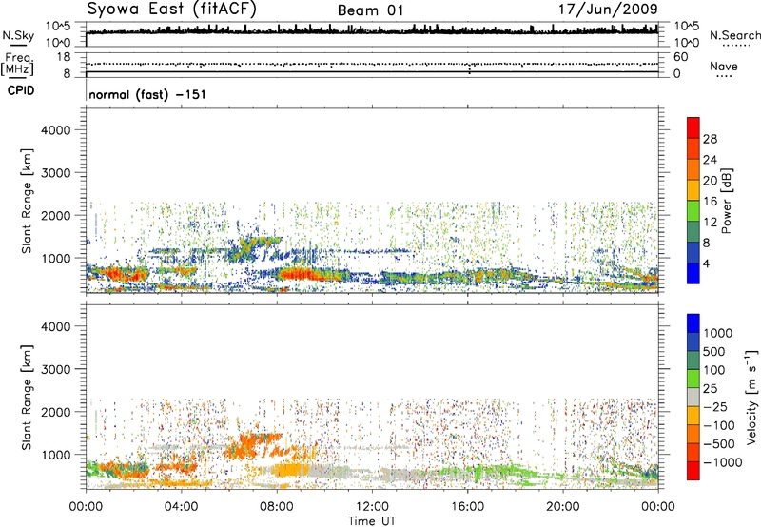Select 'normal (fast) -151' text
This screenshot has height=527, width=761.
pyautogui.click(x=147, y=94)
